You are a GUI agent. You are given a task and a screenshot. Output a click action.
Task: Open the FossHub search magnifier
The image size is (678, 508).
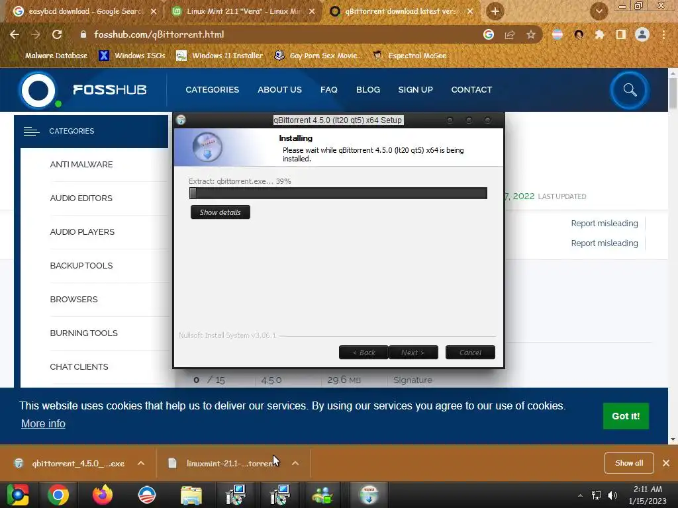point(630,90)
